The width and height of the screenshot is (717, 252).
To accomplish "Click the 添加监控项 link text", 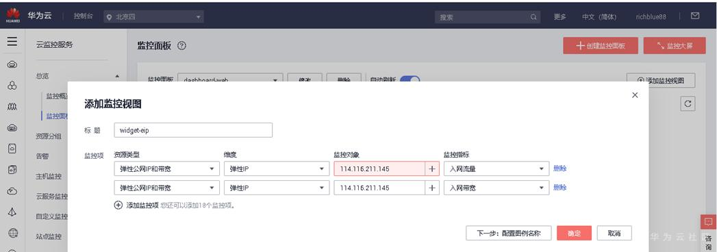I will [x=142, y=205].
